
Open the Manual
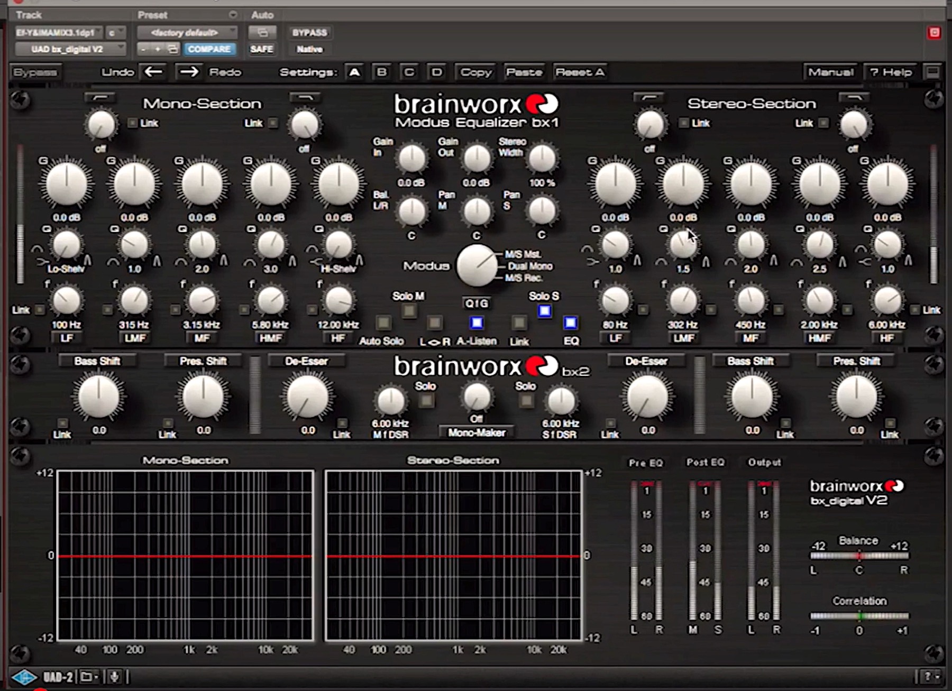pos(831,72)
